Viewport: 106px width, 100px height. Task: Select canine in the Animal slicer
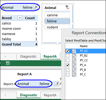coord(57,15)
